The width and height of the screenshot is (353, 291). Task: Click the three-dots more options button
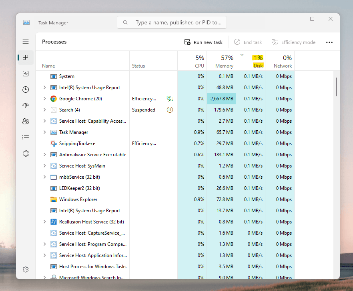(329, 42)
